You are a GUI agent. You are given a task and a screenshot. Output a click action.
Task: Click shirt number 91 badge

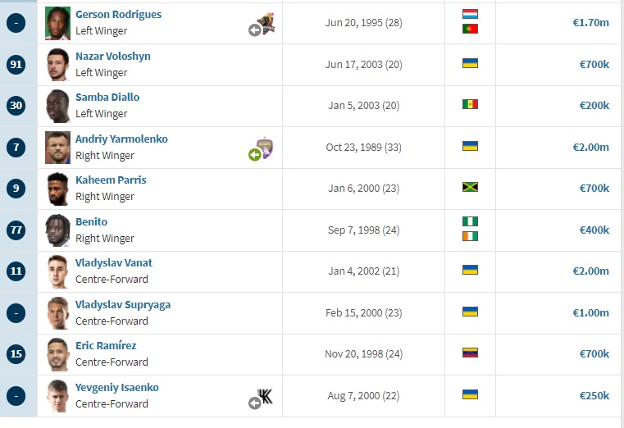pos(16,65)
